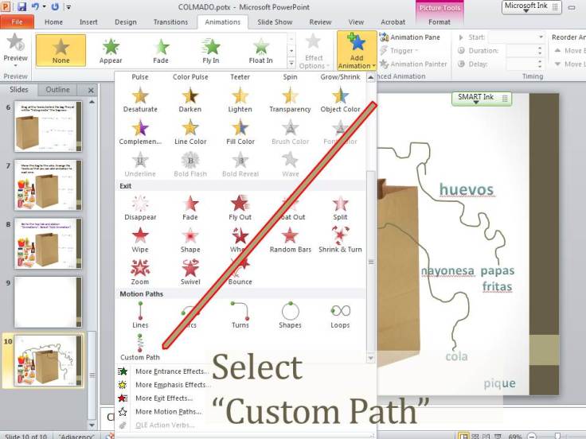The width and height of the screenshot is (586, 439).
Task: Select the Object Color effect
Action: click(340, 100)
